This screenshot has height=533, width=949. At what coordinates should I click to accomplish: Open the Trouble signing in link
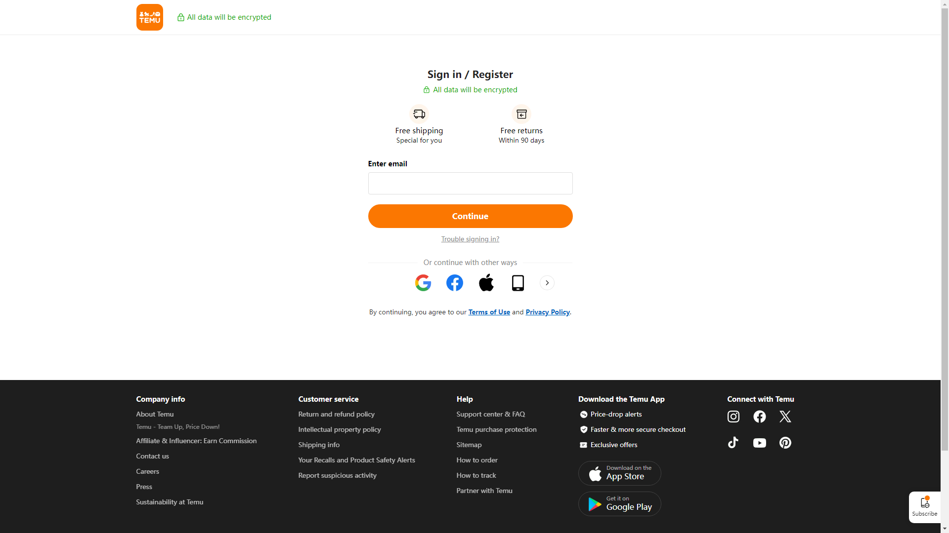(x=470, y=239)
